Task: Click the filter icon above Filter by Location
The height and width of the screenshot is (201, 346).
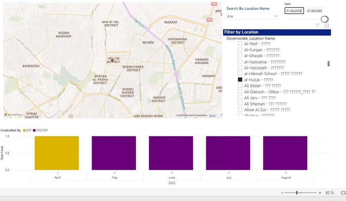Action: (318, 25)
